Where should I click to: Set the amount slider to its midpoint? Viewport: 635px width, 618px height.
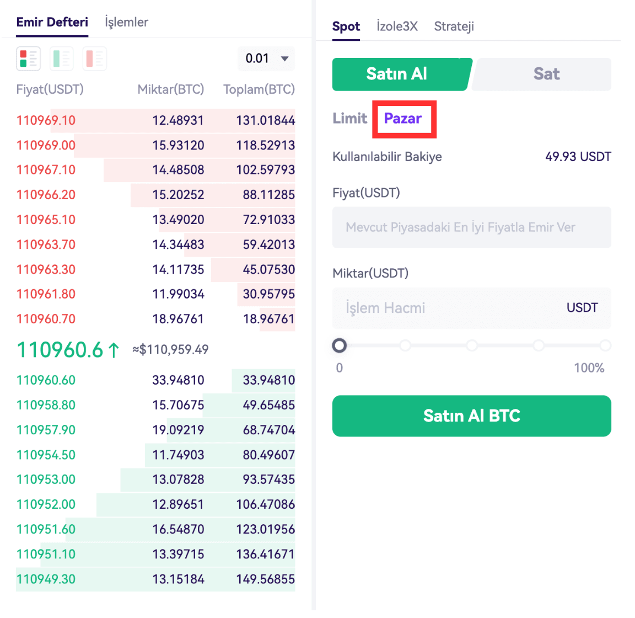tap(472, 345)
